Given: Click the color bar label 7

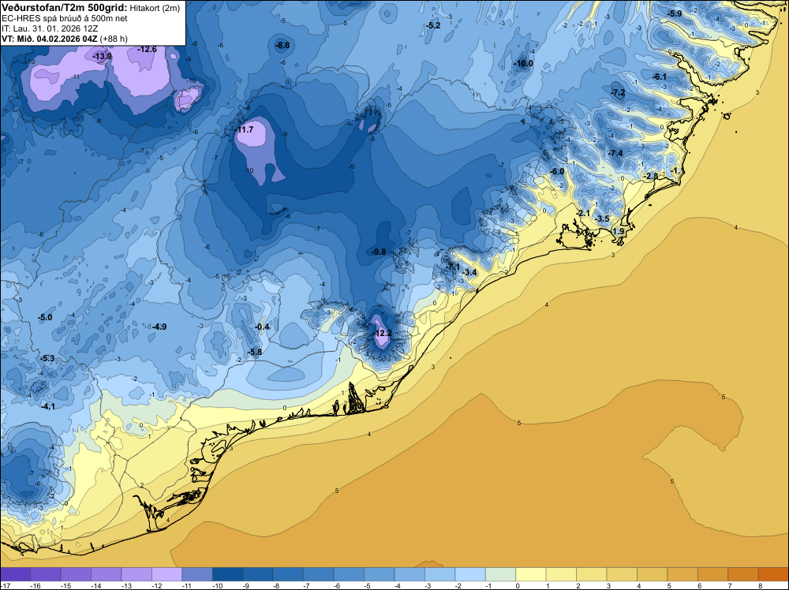Looking at the screenshot, I should 730,585.
